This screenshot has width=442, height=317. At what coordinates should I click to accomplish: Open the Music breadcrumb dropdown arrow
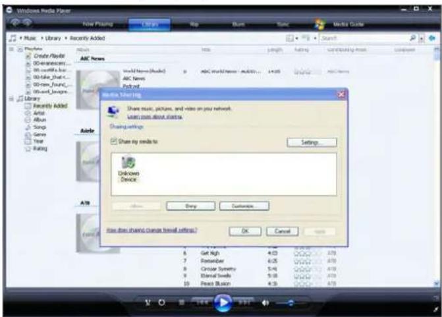click(x=20, y=38)
